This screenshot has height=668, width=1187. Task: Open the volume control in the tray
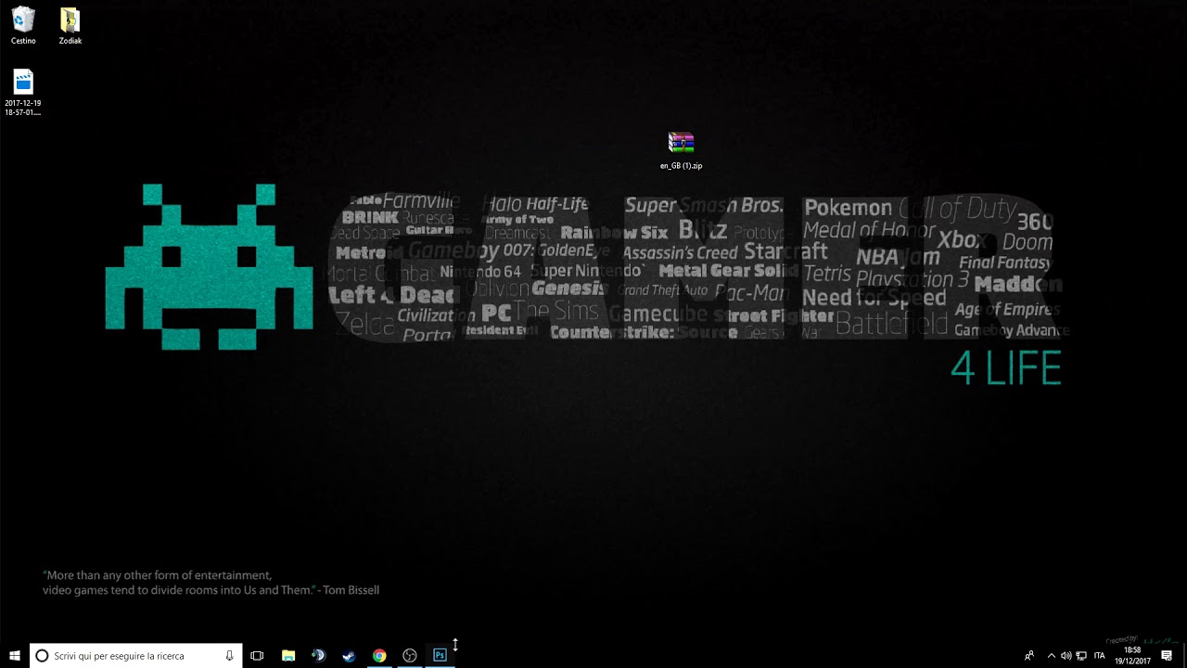[x=1066, y=656]
